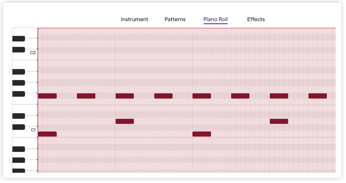Select first note in the eight-note row

coord(47,96)
